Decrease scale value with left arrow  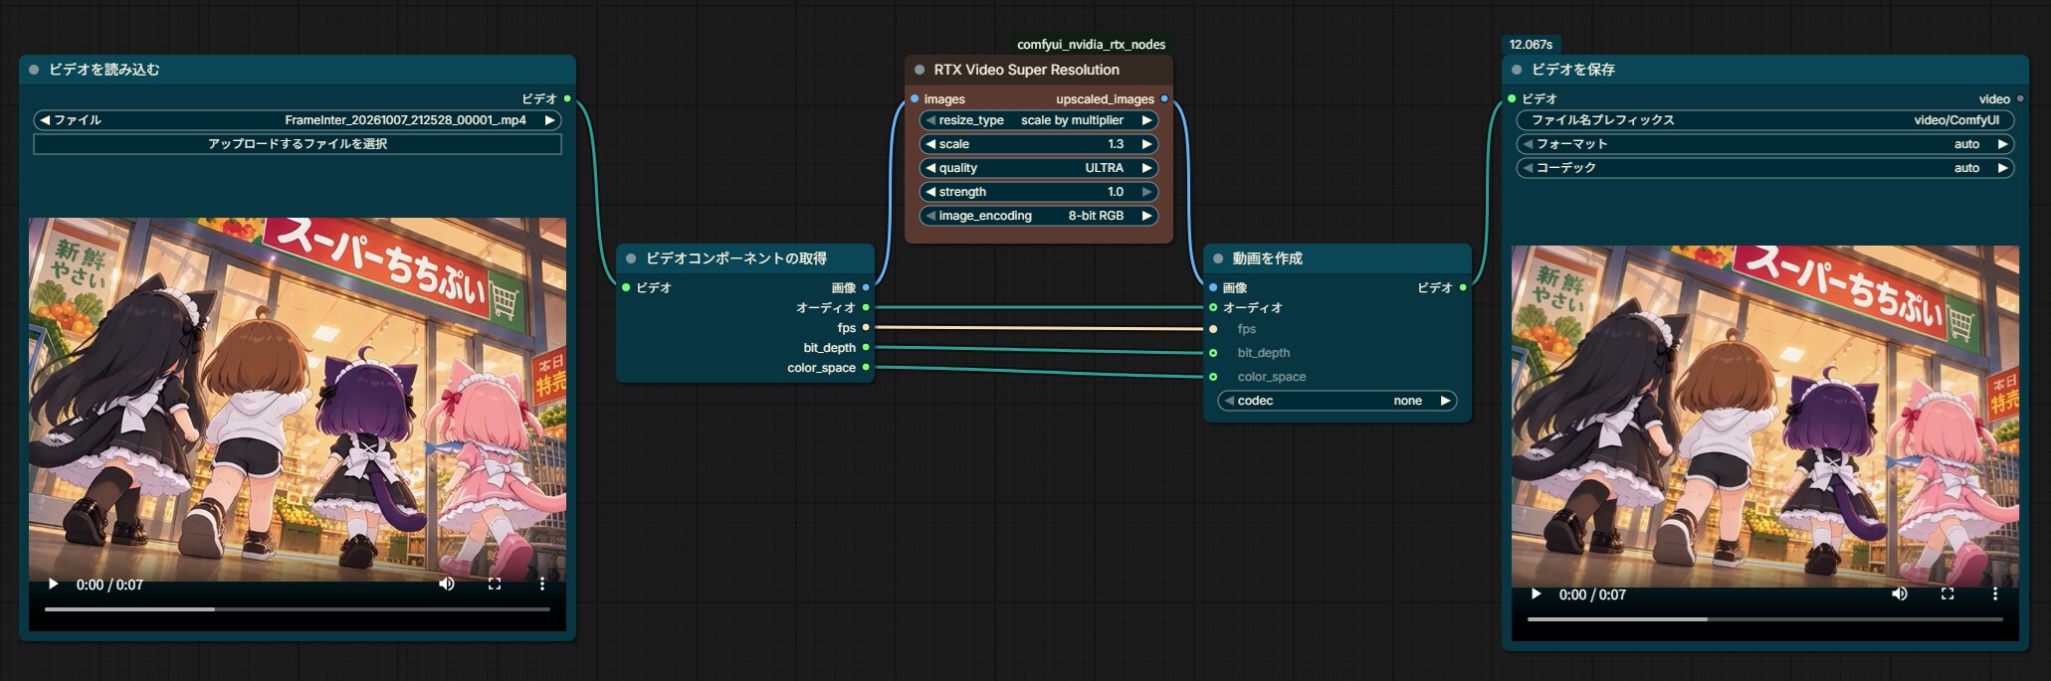[929, 144]
